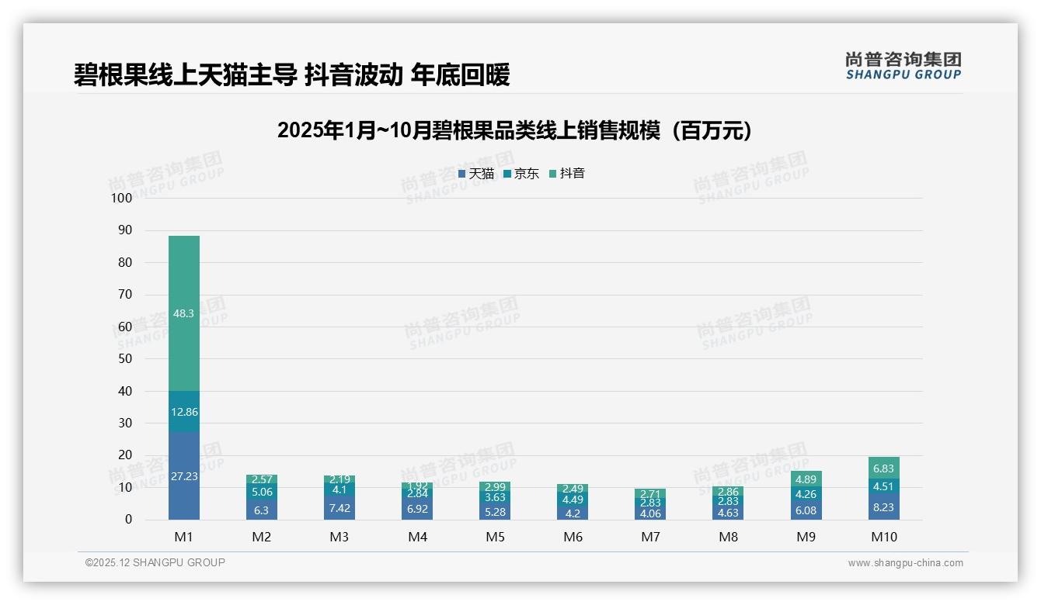This screenshot has height=605, width=1041.
Task: Click the 抖音 legend color marker
Action: tap(553, 174)
